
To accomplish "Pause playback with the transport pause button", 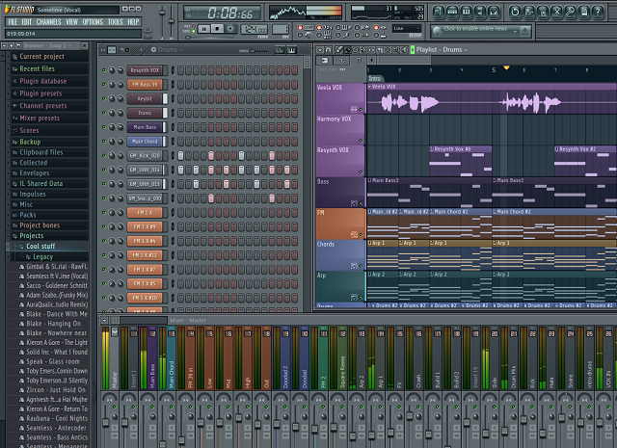I will (203, 29).
